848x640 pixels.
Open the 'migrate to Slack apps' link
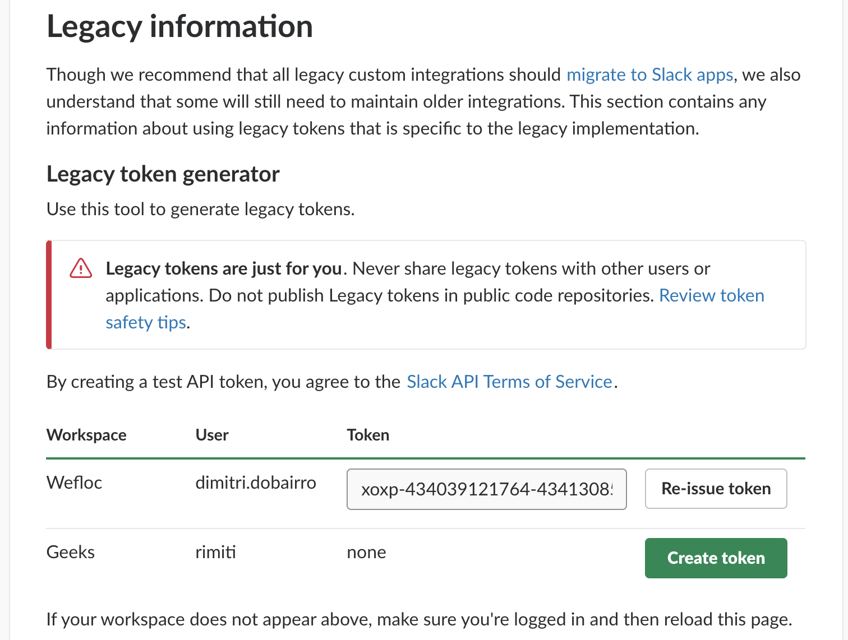point(649,75)
